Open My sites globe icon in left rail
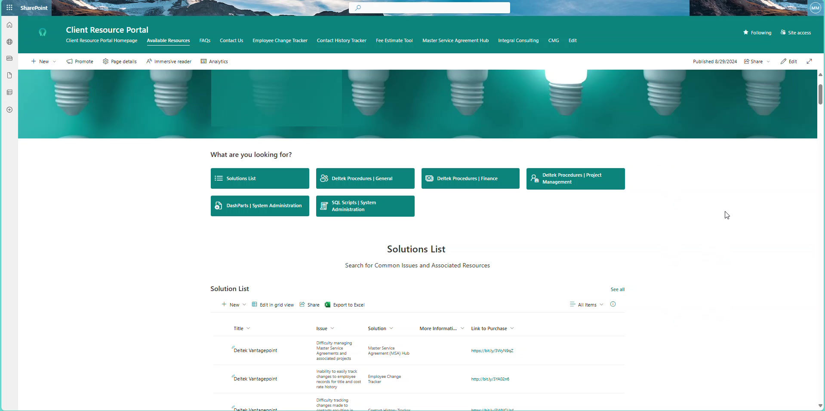 (x=9, y=42)
